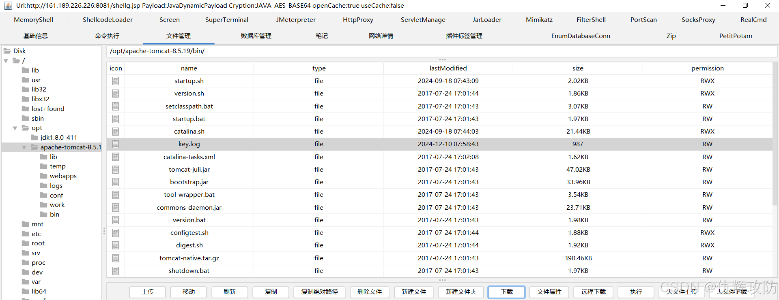Open the PortScan tab

[643, 19]
